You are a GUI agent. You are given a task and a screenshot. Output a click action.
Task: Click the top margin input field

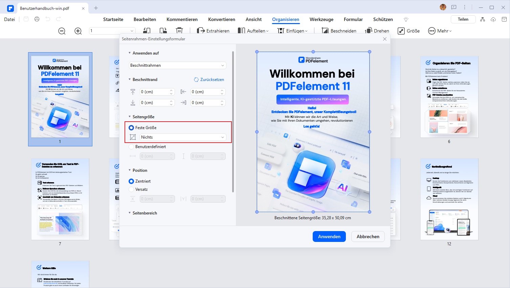[157, 92]
